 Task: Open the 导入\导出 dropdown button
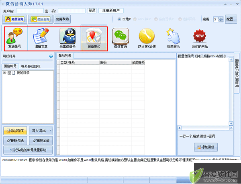(41, 131)
